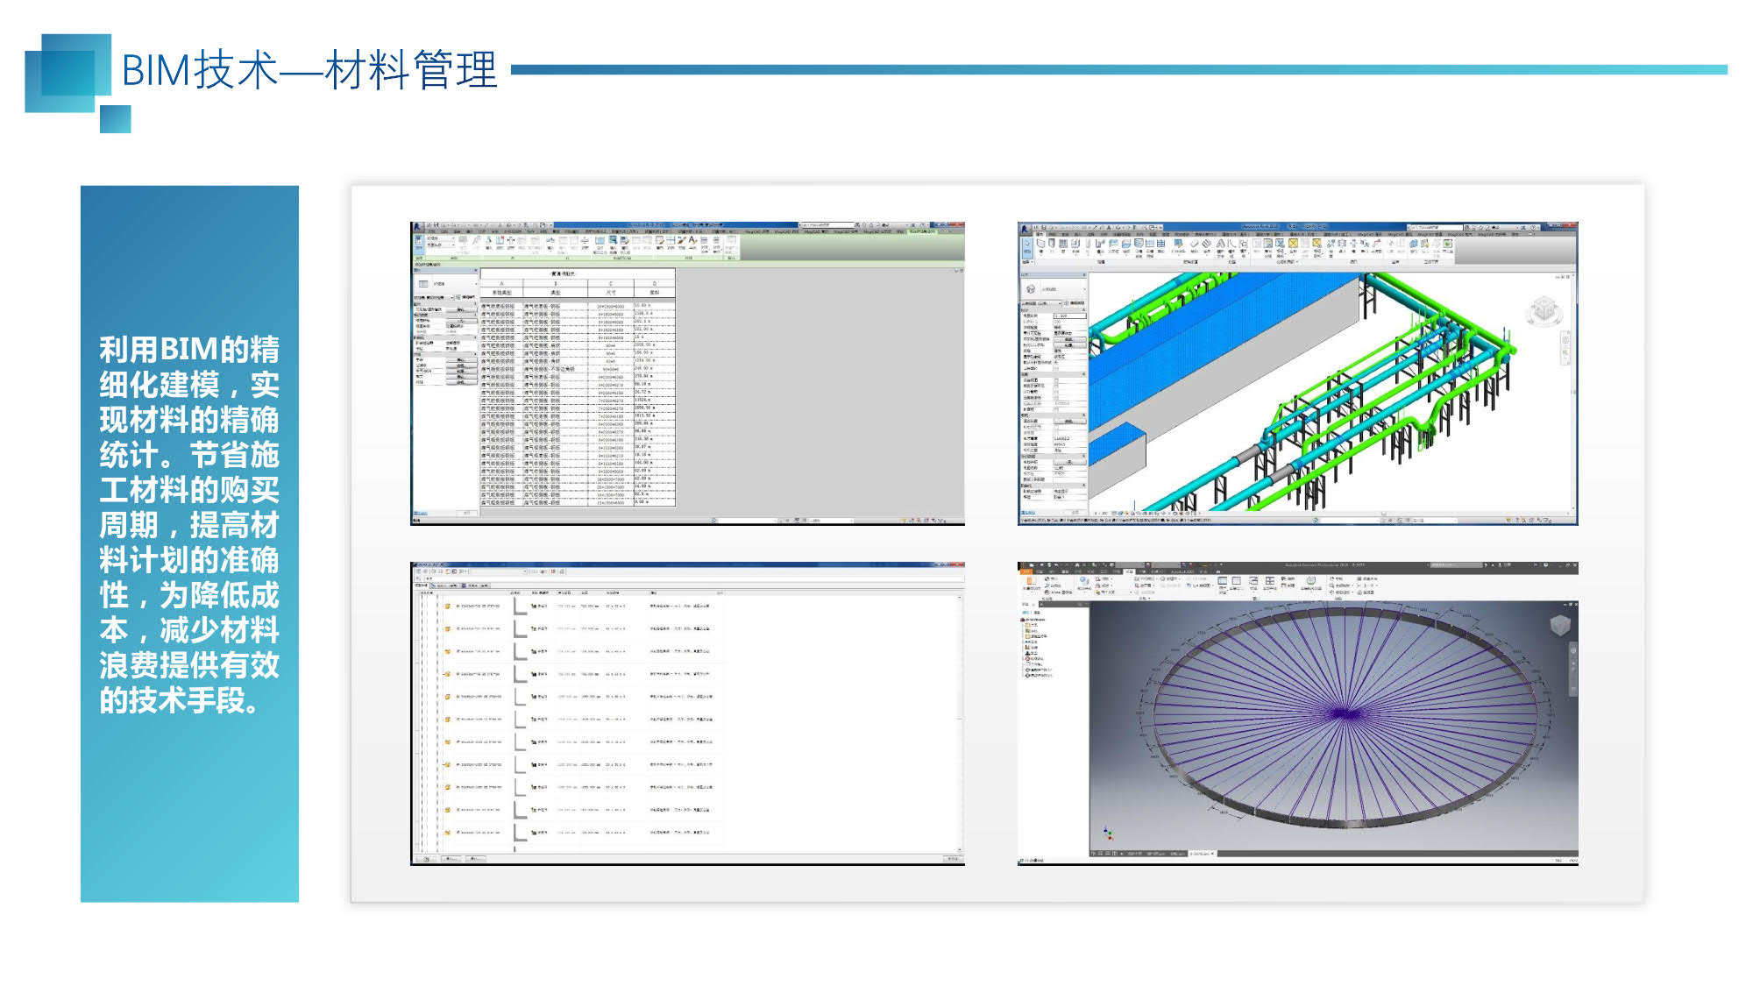The width and height of the screenshot is (1753, 986).
Task: Click the ViewCube in the Inventor ring model window
Action: click(x=1560, y=625)
